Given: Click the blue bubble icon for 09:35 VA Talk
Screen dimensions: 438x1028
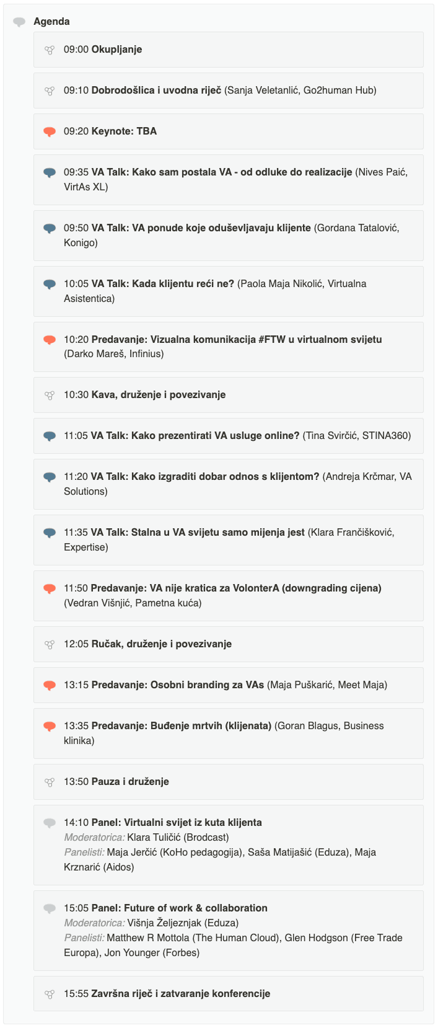Looking at the screenshot, I should [50, 172].
